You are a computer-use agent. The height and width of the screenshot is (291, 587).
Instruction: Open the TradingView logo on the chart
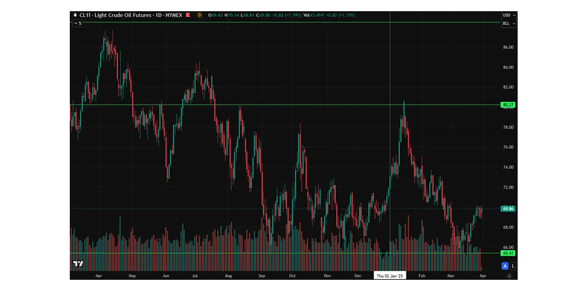tap(78, 264)
